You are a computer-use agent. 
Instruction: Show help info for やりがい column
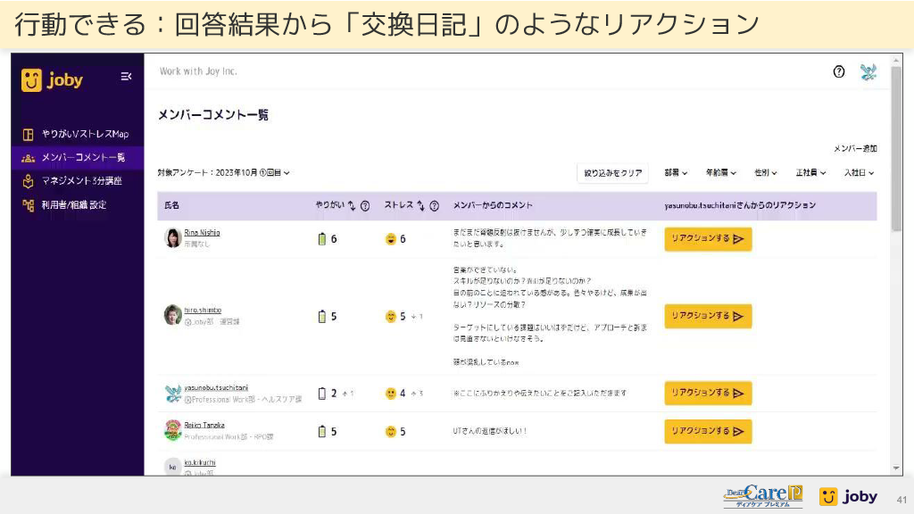click(x=365, y=206)
